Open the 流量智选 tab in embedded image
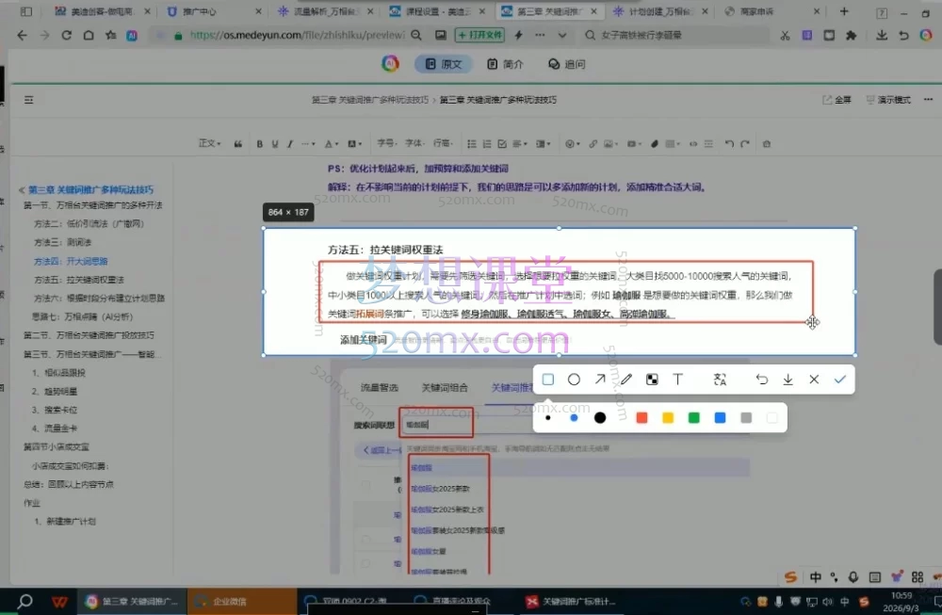 pos(379,388)
